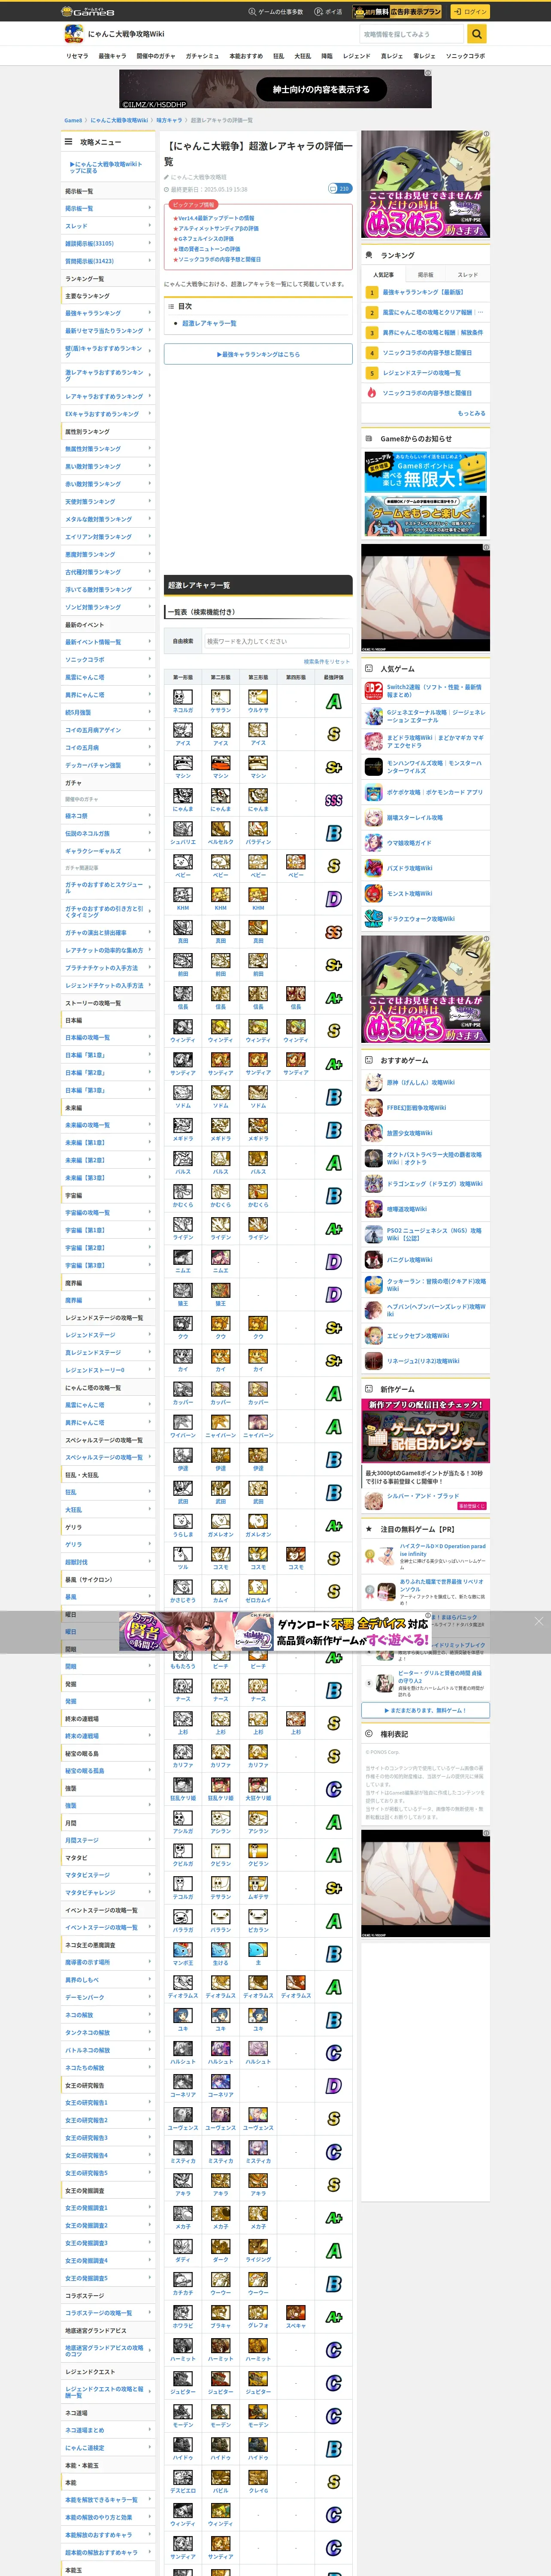This screenshot has width=551, height=2576.
Task: Open the ゼロカムイ character icon
Action: click(x=258, y=1587)
